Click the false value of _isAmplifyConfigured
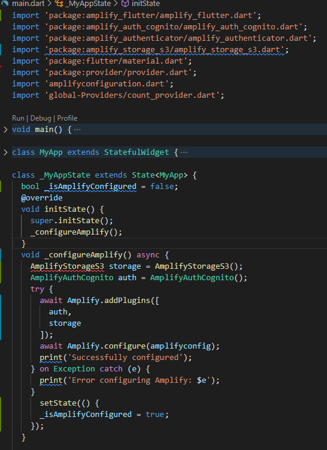Screen dimensions: 327x450 pos(162,187)
